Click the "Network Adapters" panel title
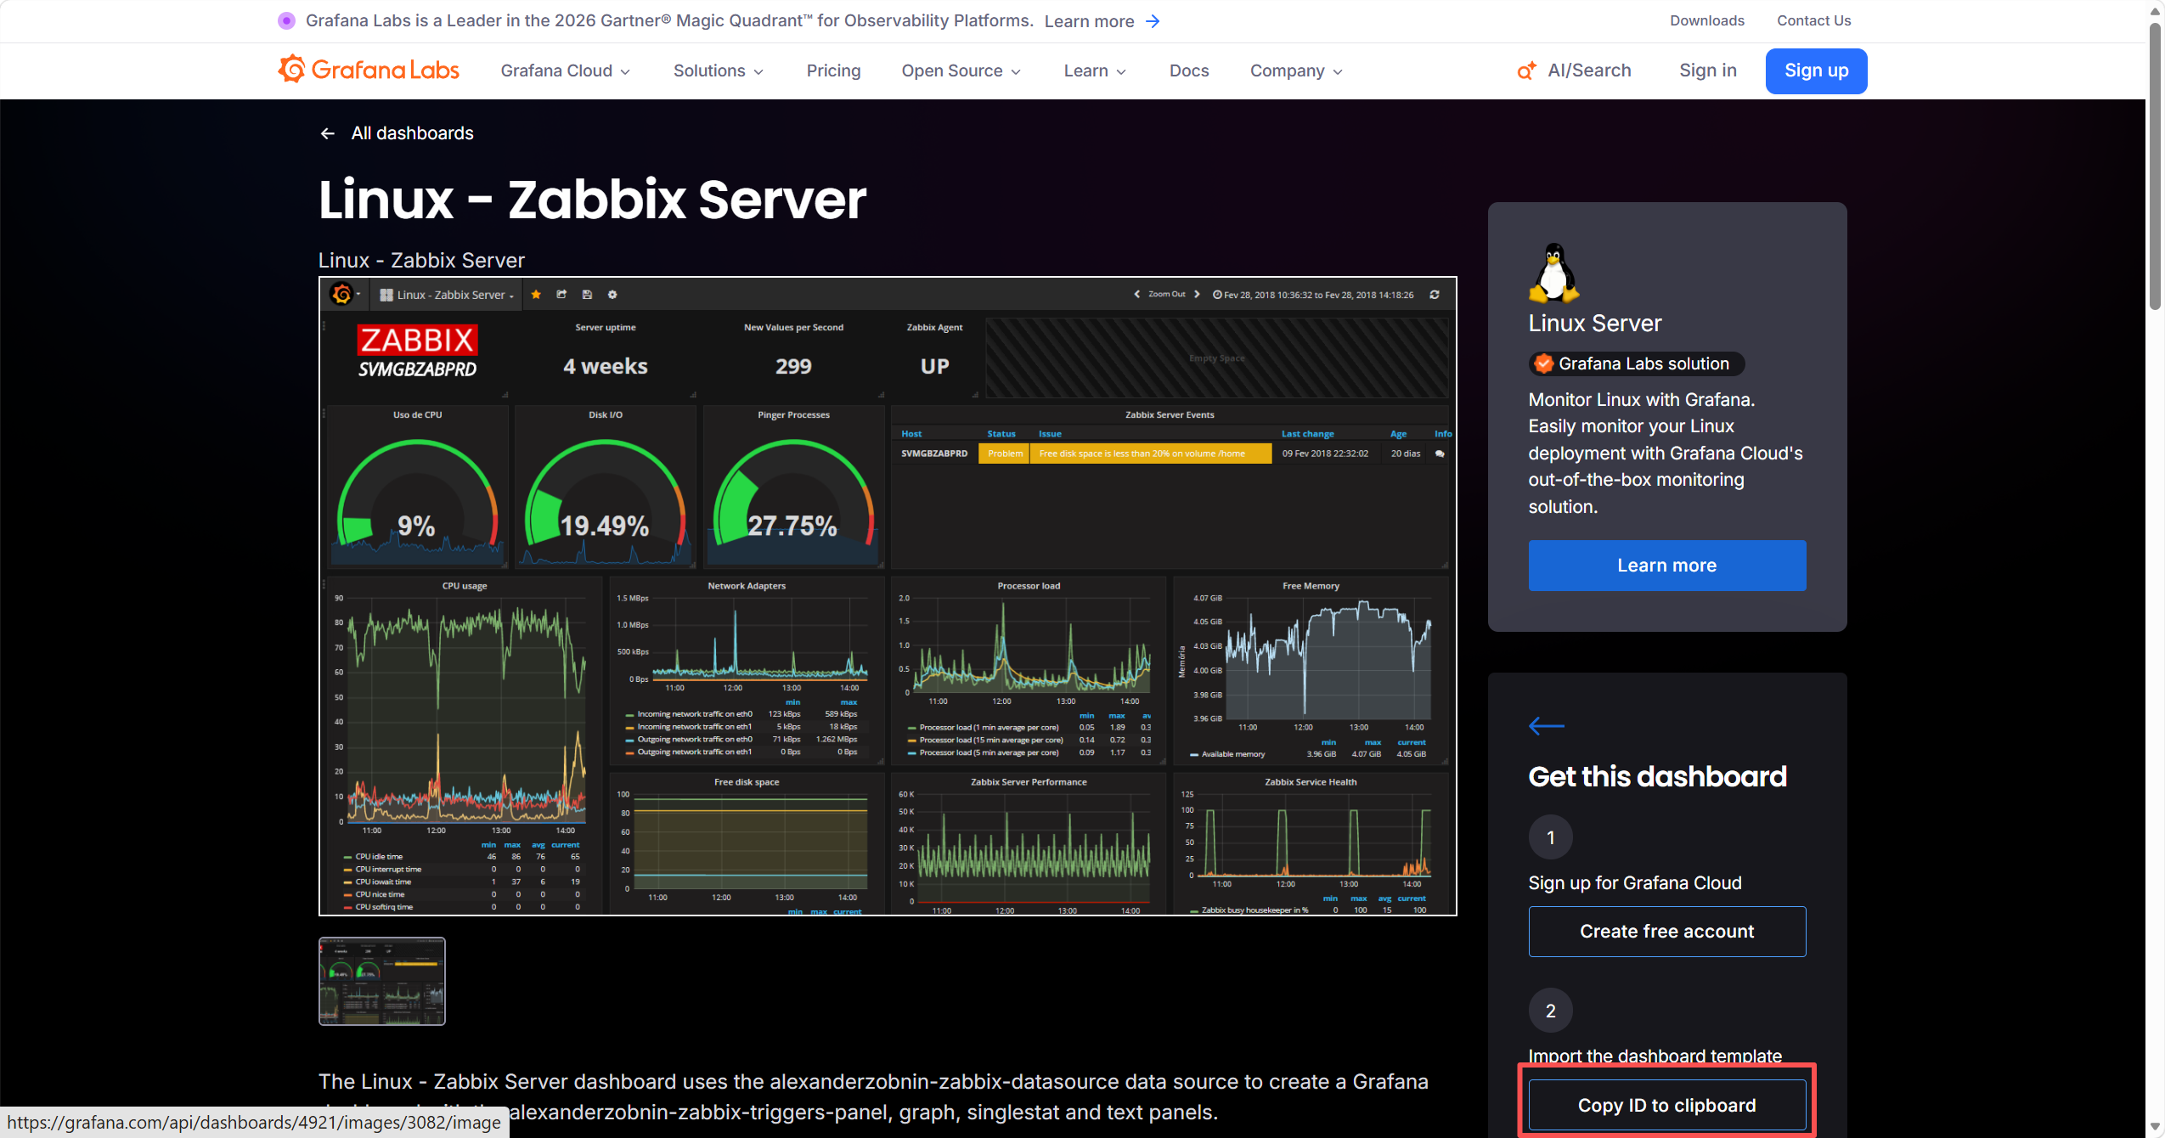The height and width of the screenshot is (1138, 2165). click(x=747, y=586)
